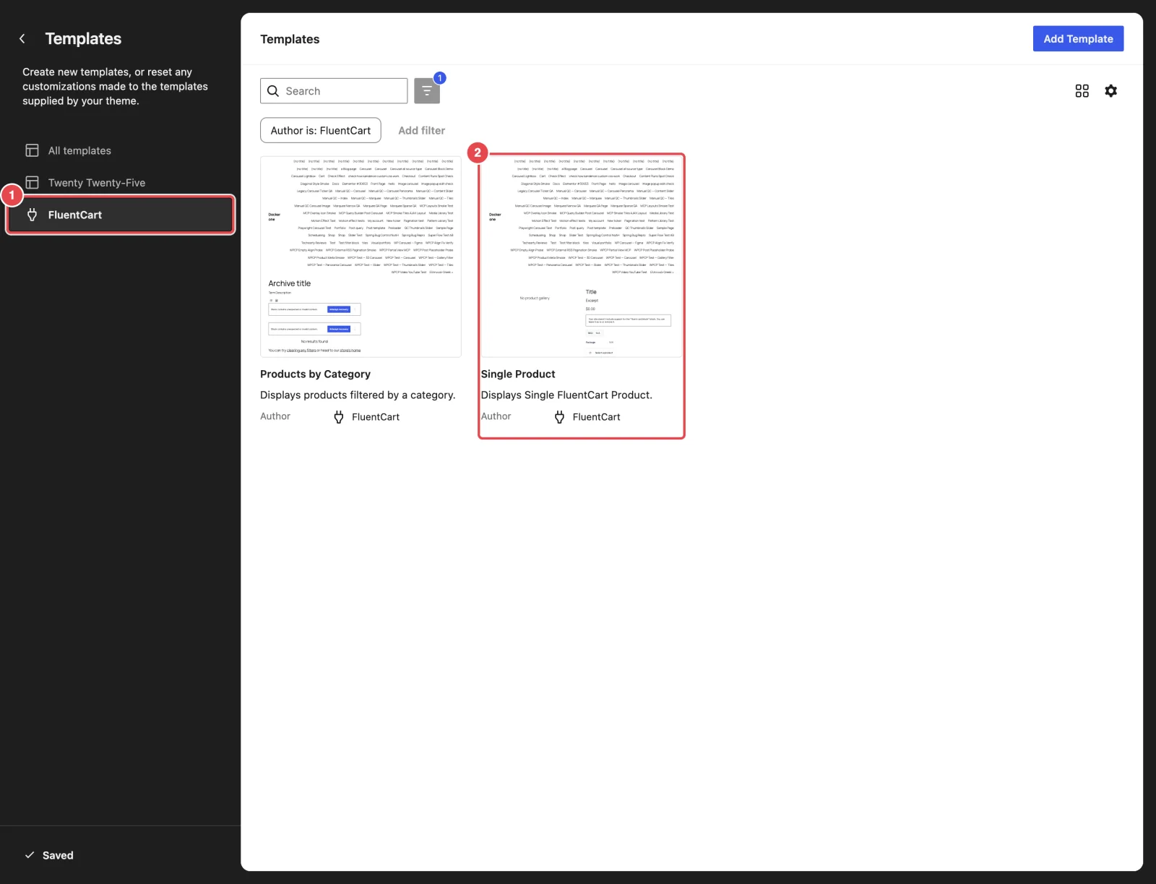Click Add filter
Viewport: 1156px width, 884px height.
[422, 131]
